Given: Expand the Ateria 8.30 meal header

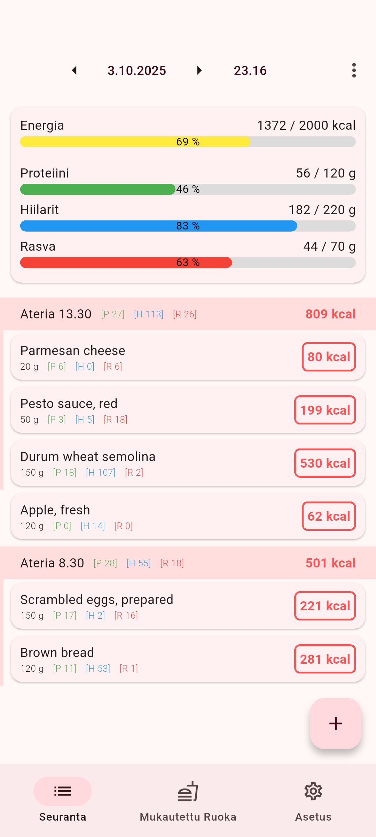Looking at the screenshot, I should click(188, 563).
